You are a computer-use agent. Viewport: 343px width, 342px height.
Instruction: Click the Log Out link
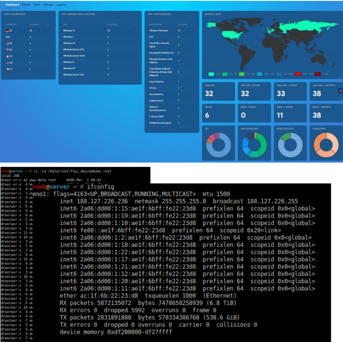click(x=61, y=5)
